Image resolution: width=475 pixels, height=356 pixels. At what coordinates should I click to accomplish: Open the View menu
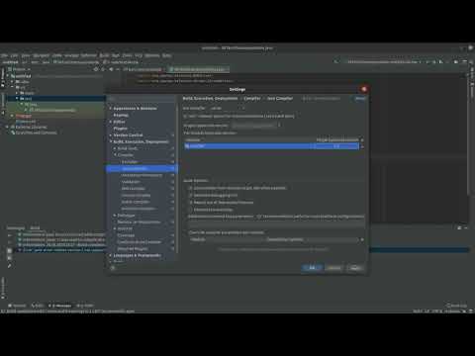[x=26, y=55]
